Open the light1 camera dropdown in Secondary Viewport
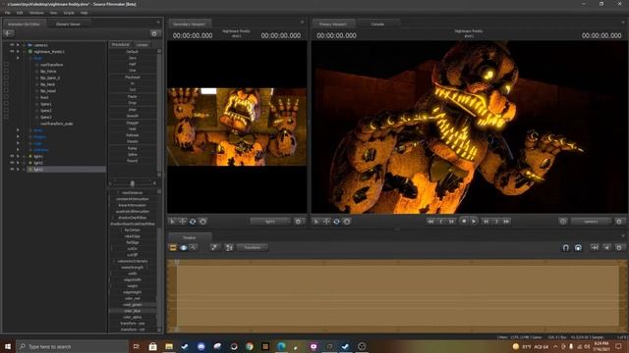 click(x=270, y=222)
